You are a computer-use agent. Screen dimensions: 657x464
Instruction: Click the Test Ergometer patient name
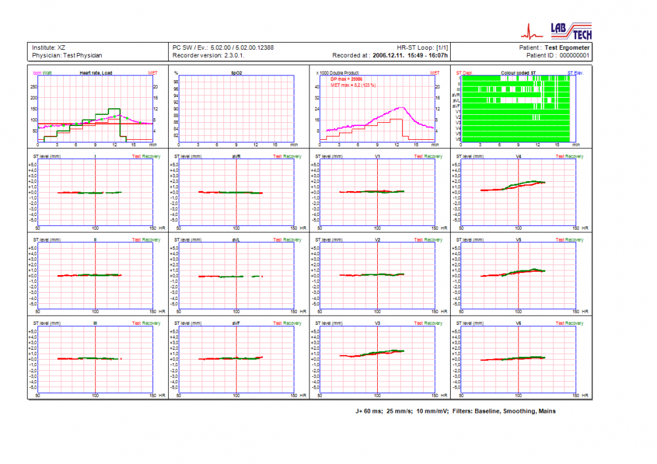click(567, 48)
